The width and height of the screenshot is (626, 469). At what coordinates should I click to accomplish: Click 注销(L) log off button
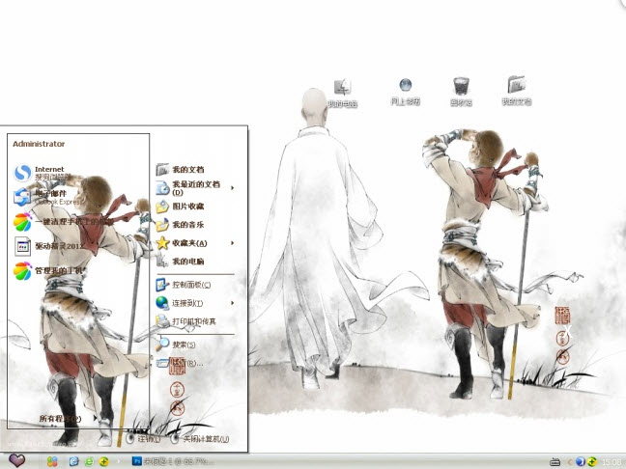143,439
